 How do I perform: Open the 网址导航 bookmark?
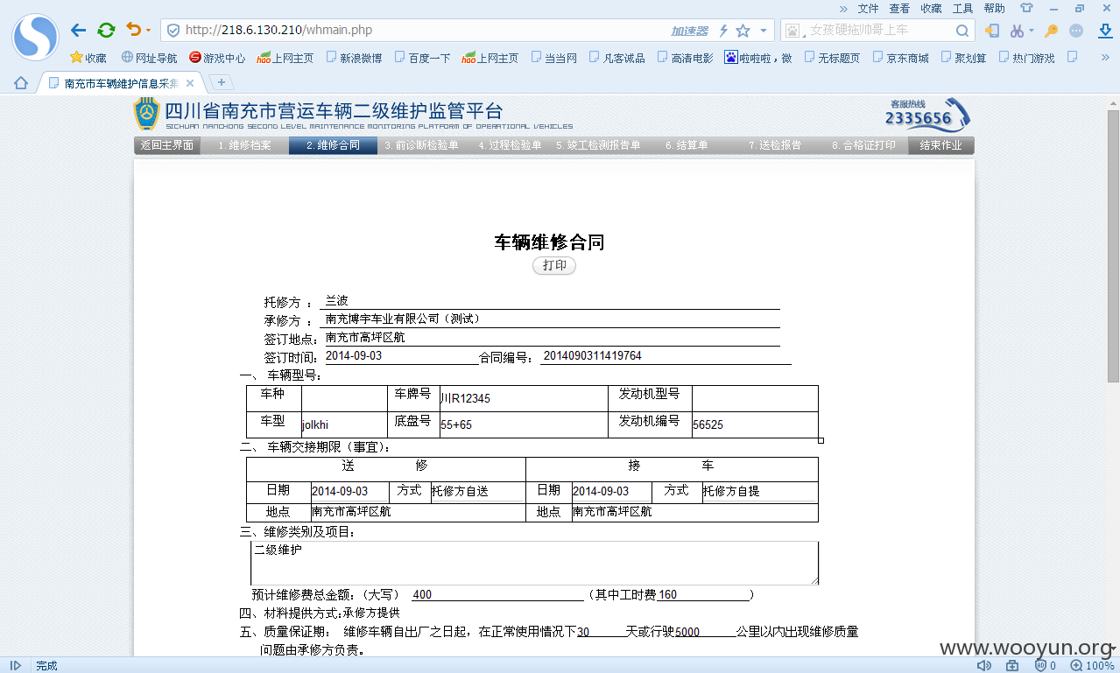pos(150,58)
